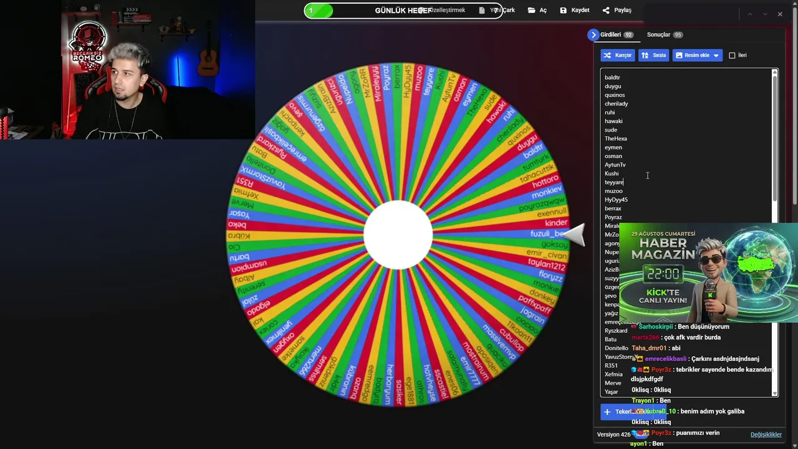Click the plus icon to add a wheel
The height and width of the screenshot is (449, 798).
coord(607,412)
